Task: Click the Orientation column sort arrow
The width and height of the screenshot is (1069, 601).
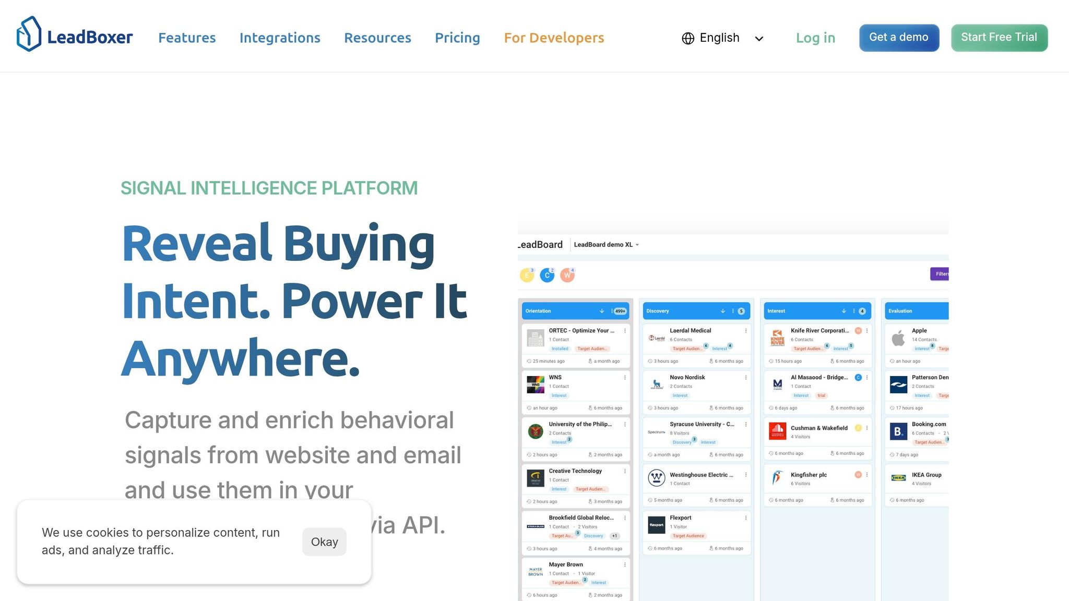Action: tap(602, 311)
